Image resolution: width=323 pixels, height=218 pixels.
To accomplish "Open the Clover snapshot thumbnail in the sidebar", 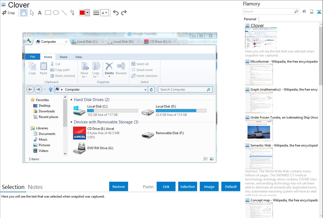I will (x=261, y=38).
